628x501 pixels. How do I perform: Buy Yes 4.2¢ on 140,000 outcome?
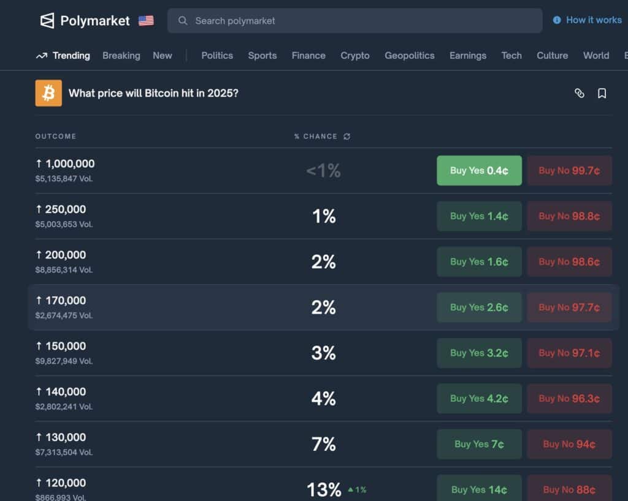[x=479, y=399]
